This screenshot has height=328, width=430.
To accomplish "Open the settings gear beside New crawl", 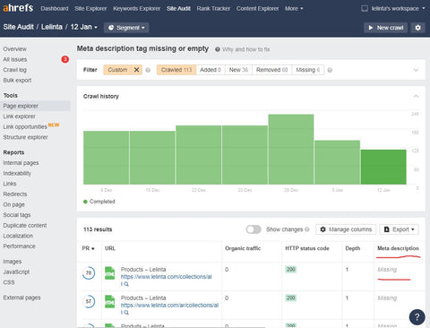I will [x=417, y=28].
